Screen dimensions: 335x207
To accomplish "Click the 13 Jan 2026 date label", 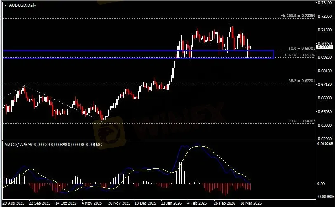I will coord(171,203).
